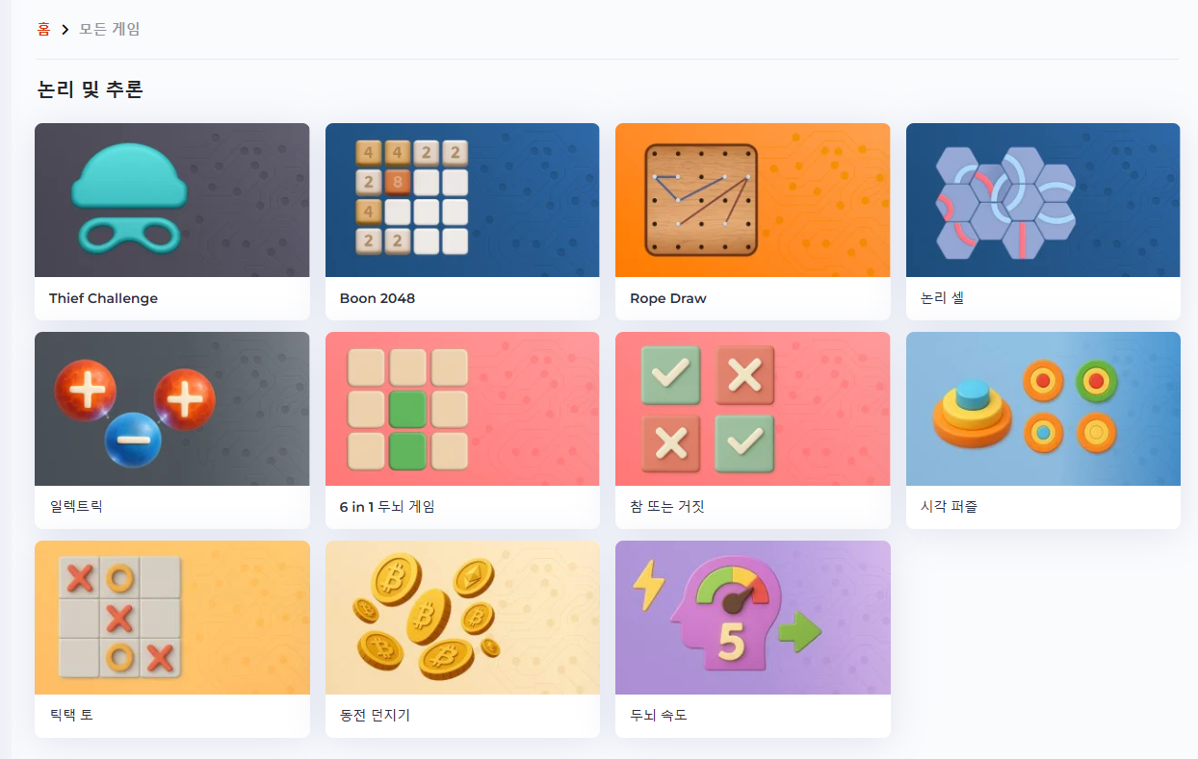The height and width of the screenshot is (759, 1198).
Task: Click the 모든 게임 breadcrumb item
Action: pyautogui.click(x=110, y=29)
